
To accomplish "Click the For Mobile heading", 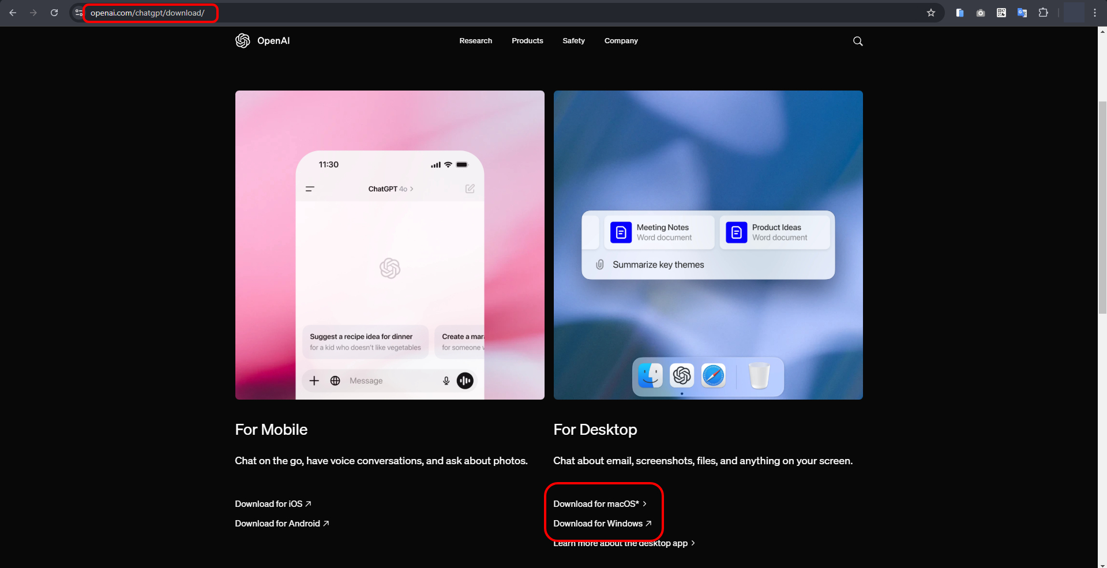I will [x=271, y=430].
